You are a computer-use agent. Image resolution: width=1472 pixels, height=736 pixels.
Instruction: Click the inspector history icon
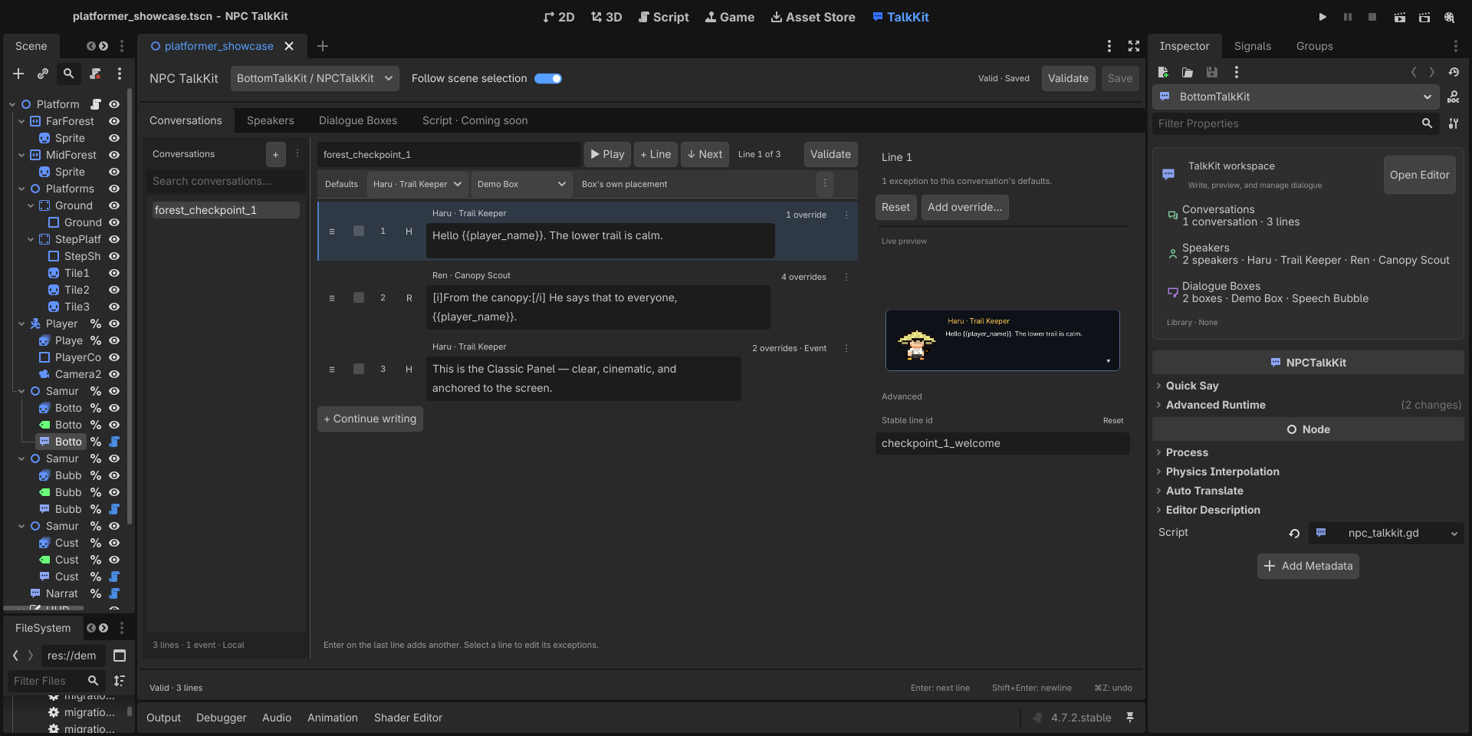1454,72
